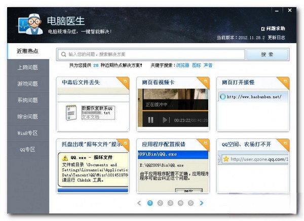The image size is (304, 221).
Task: Search keyword 图标 link
Action: coord(197,65)
